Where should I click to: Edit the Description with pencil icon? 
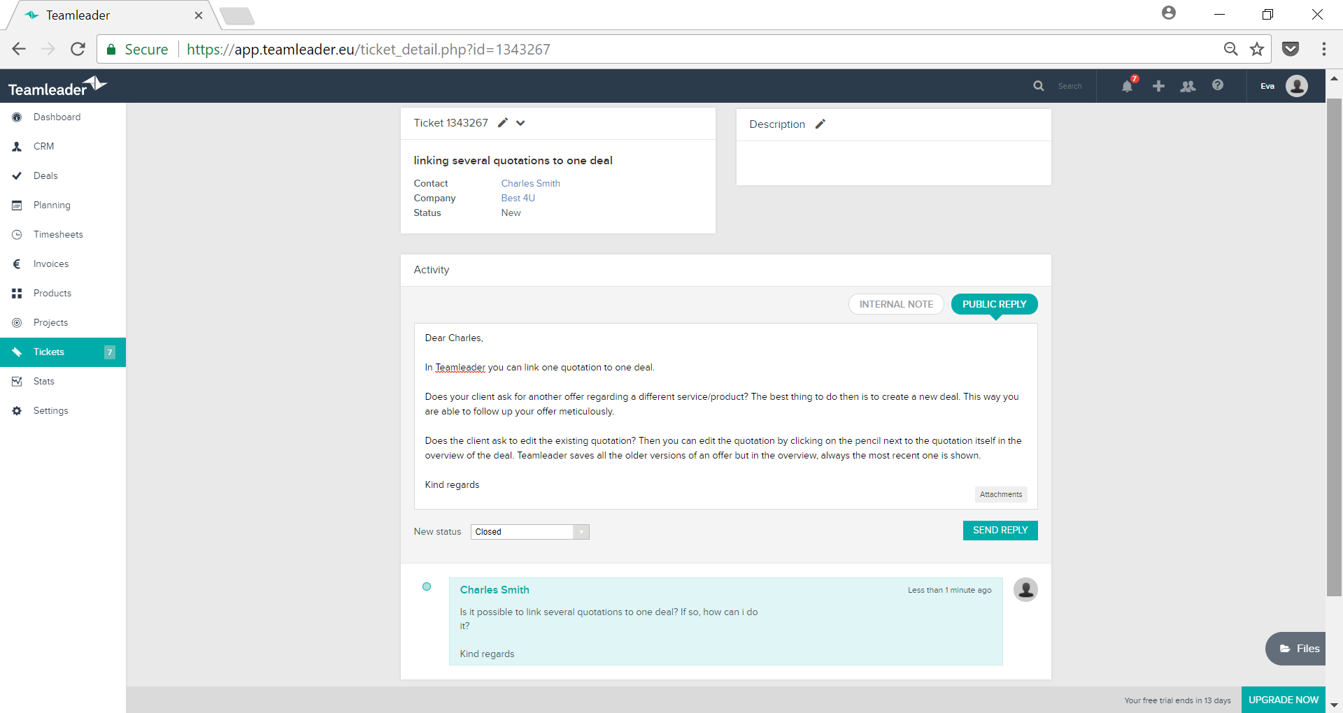pos(820,124)
